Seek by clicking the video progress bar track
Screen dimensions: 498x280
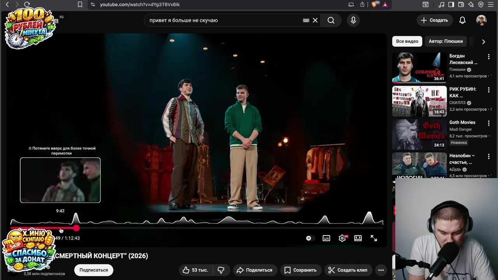point(196,228)
